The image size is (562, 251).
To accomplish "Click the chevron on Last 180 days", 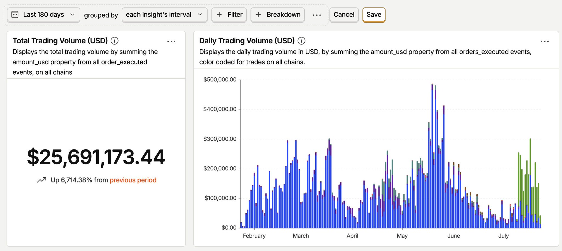I will (x=72, y=15).
